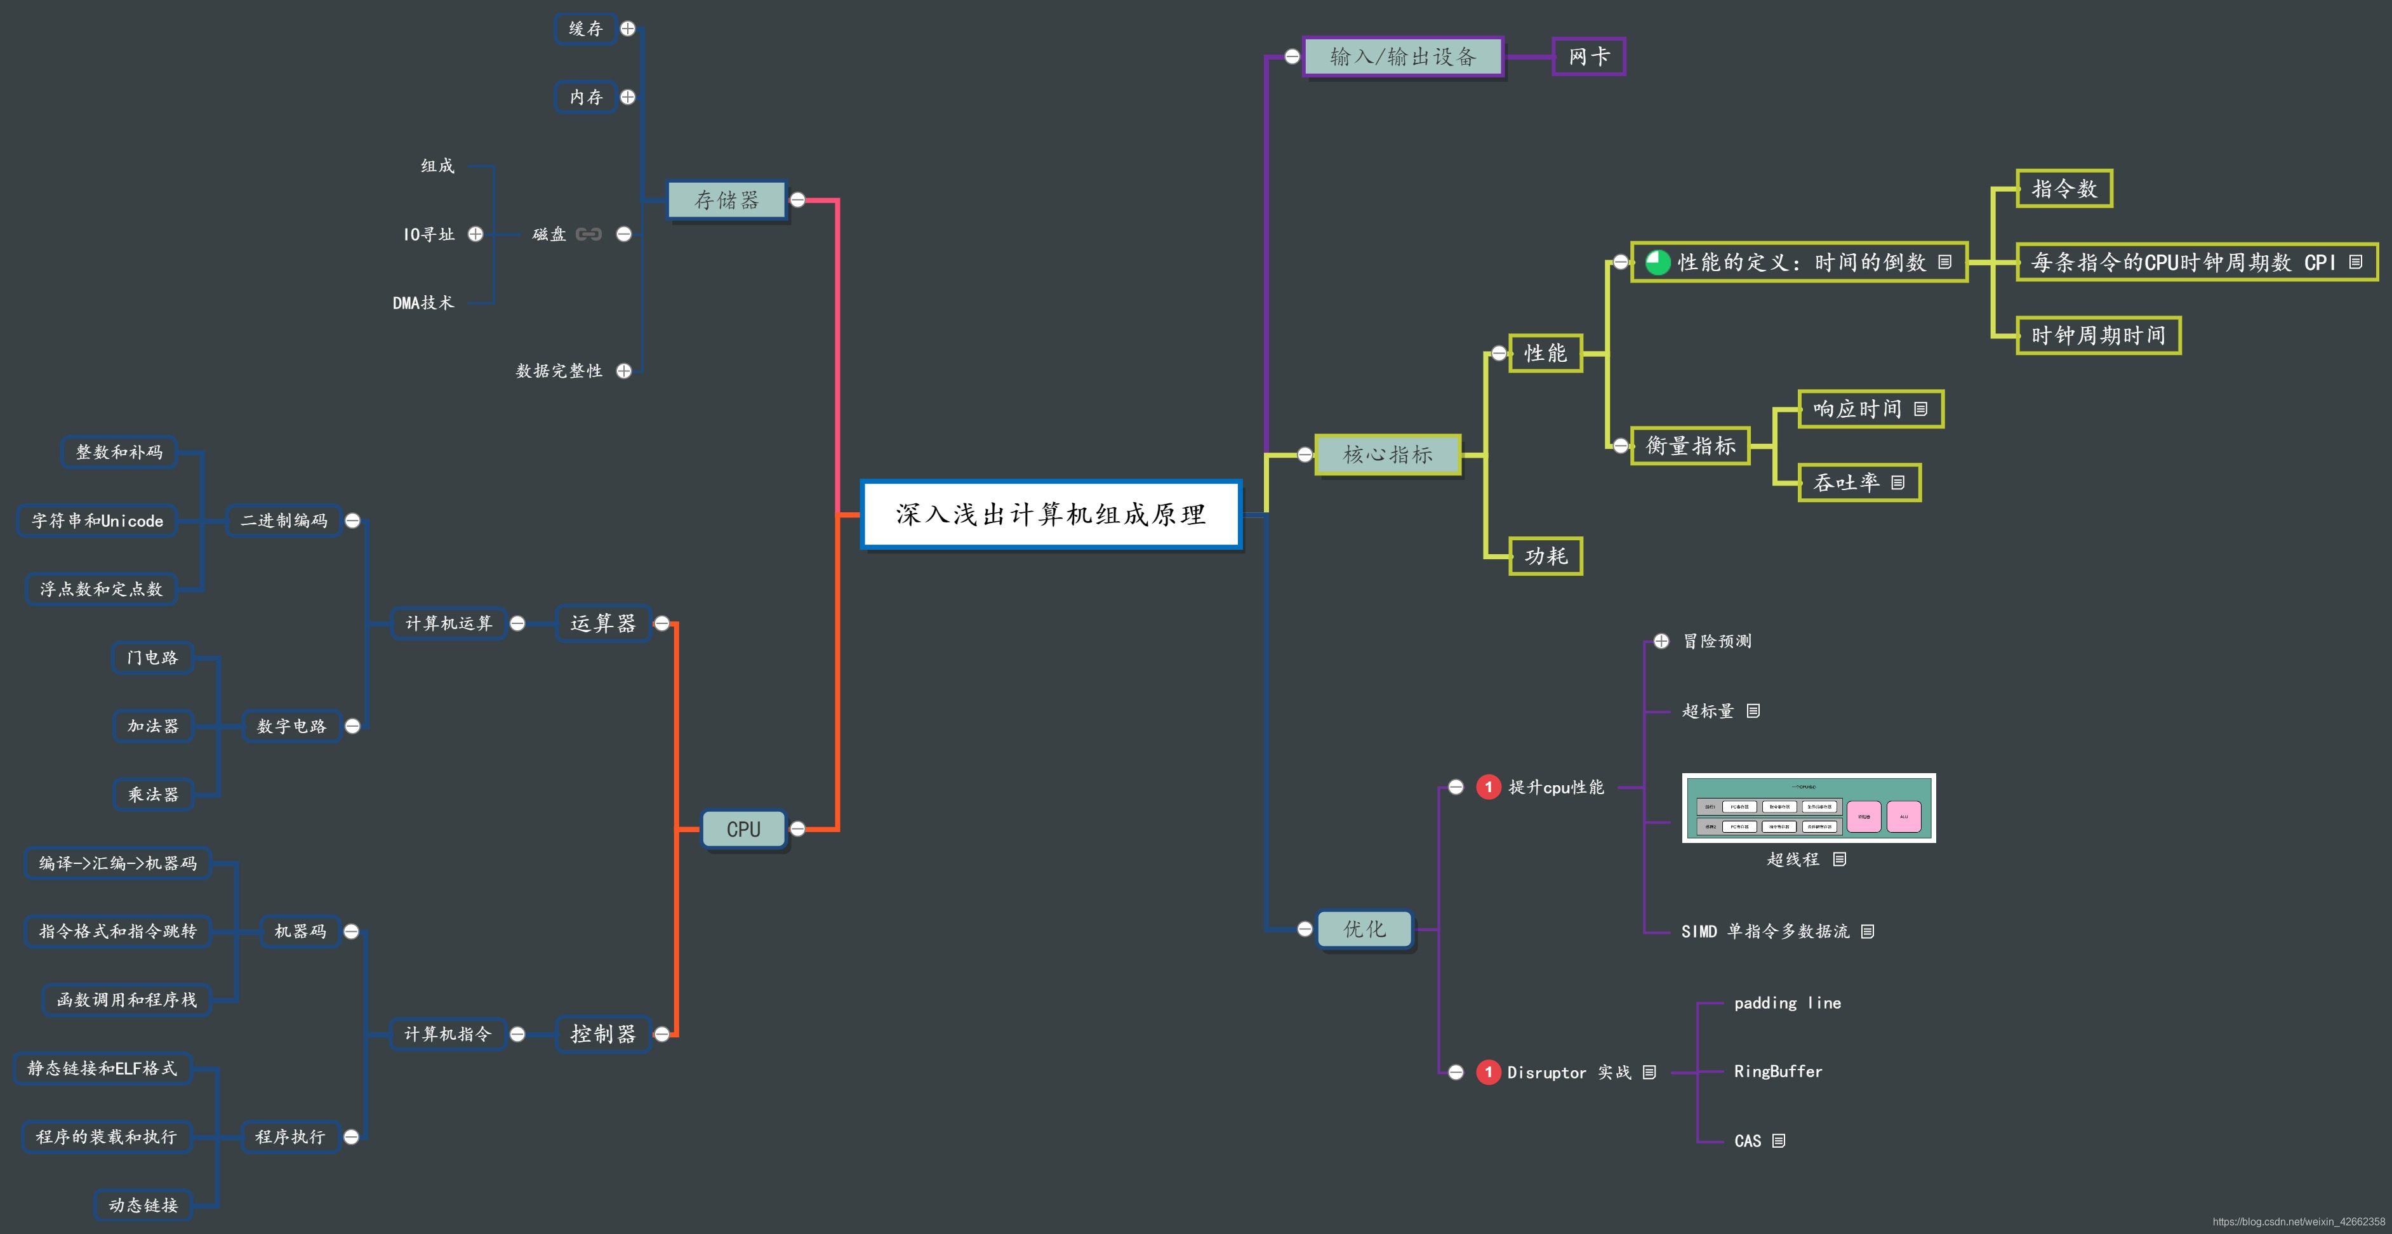Image resolution: width=2392 pixels, height=1234 pixels.
Task: Collapse the 优化 branch
Action: [1305, 929]
